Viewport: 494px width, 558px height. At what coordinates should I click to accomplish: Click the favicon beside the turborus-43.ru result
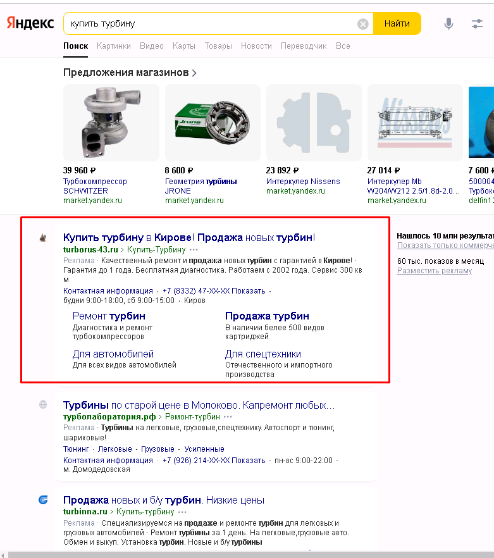coord(43,237)
